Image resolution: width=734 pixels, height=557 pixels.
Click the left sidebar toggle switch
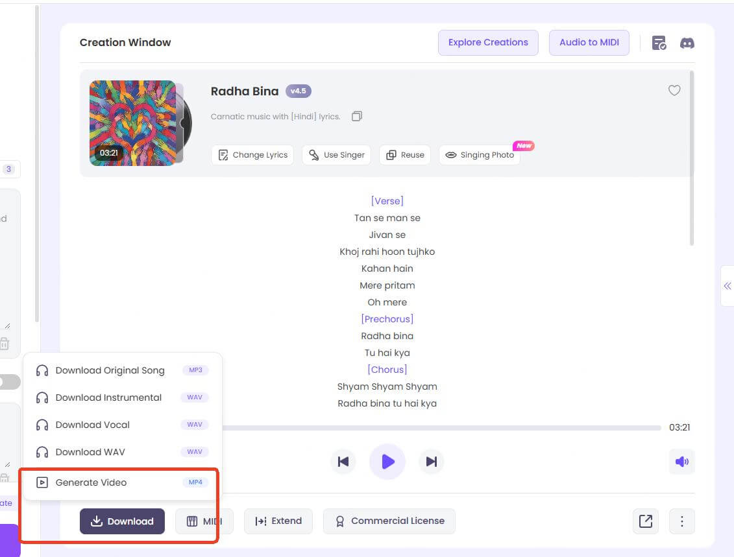[9, 382]
